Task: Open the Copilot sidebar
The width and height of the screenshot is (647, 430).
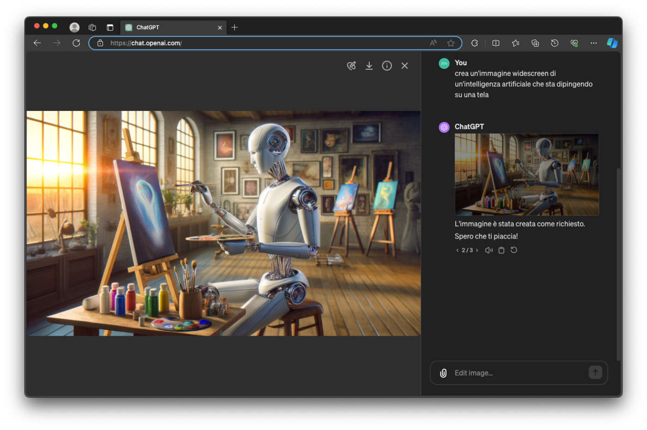Action: (x=612, y=43)
